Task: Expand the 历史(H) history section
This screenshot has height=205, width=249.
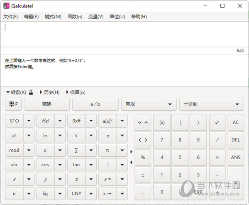Action: coord(50,92)
